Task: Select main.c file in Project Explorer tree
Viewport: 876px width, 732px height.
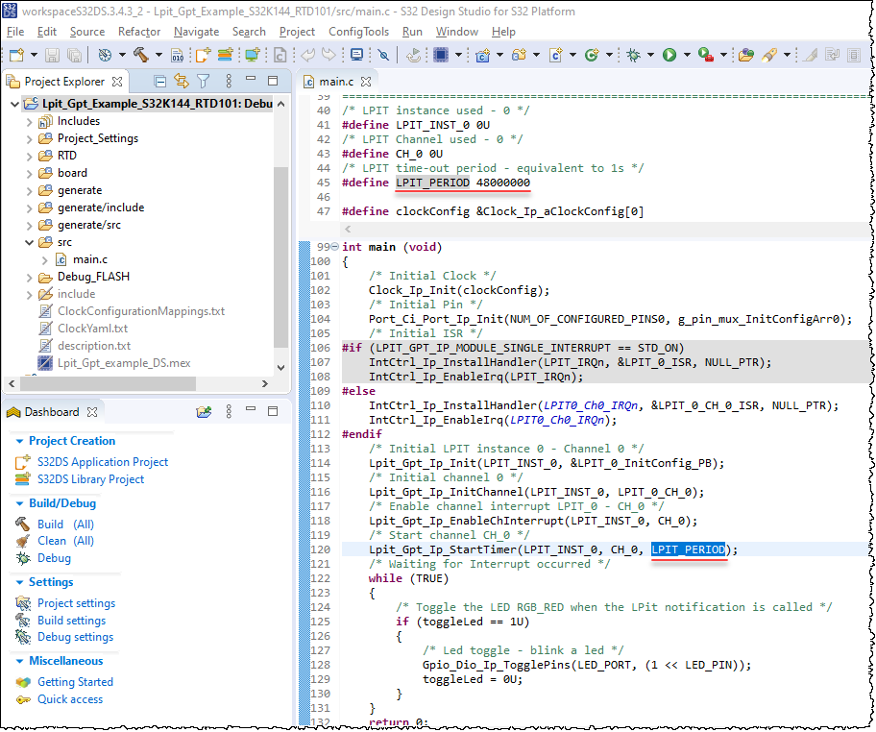Action: pyautogui.click(x=90, y=259)
